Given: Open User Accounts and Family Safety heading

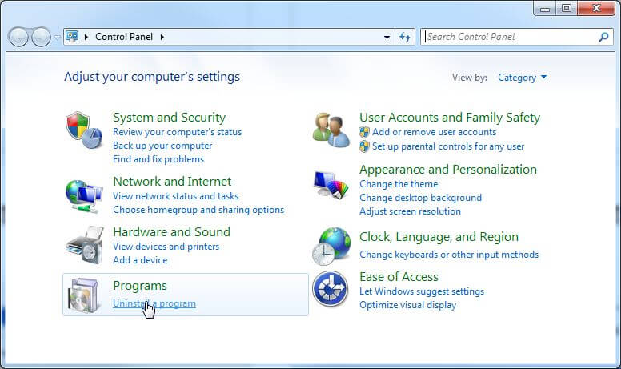Looking at the screenshot, I should click(x=450, y=117).
